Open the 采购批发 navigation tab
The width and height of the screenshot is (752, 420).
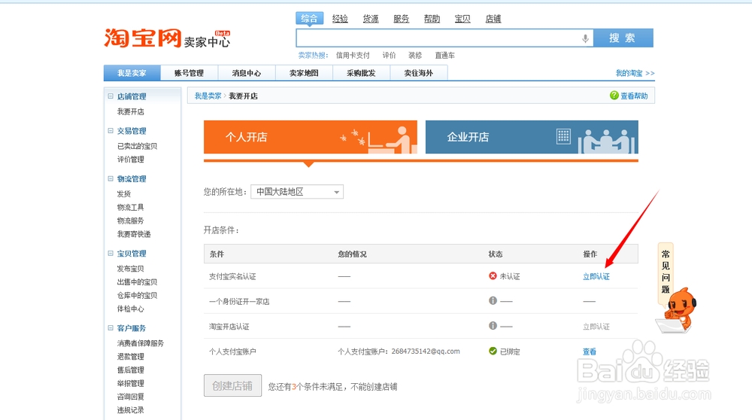point(361,73)
